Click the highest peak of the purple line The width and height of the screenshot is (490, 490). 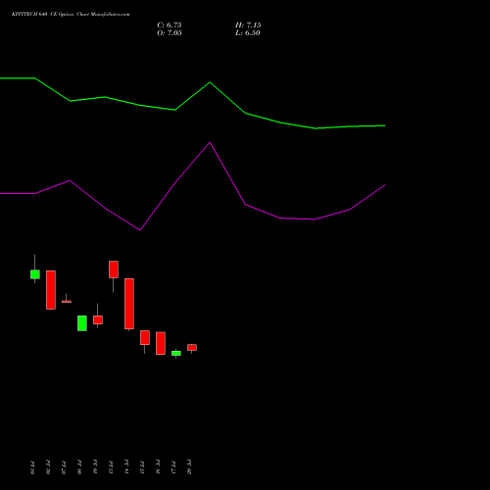coord(210,143)
